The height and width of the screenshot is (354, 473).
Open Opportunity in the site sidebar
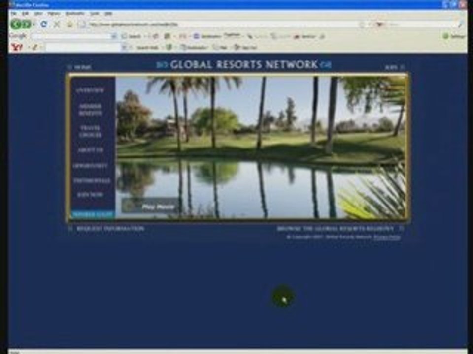[90, 166]
